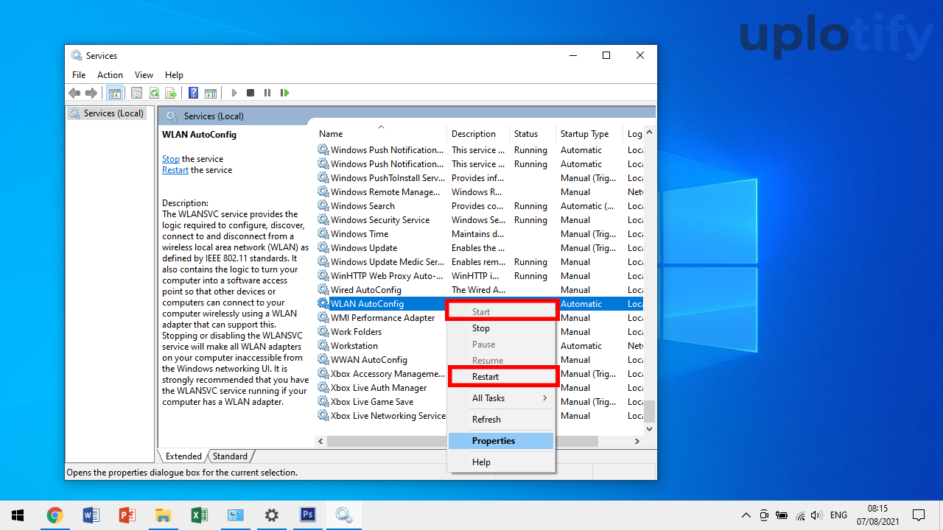Click the Restart Service toolbar icon
Image resolution: width=943 pixels, height=530 pixels.
click(284, 93)
